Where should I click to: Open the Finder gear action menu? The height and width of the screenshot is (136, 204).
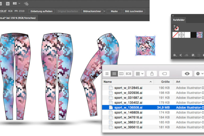199,74
